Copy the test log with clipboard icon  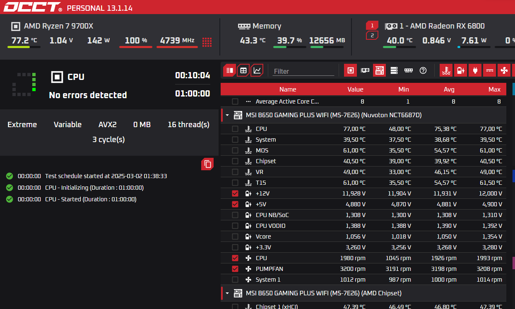pyautogui.click(x=207, y=164)
